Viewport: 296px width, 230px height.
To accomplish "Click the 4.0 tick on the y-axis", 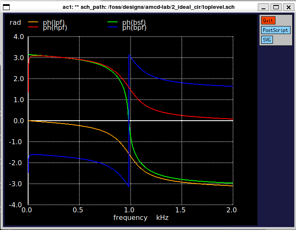I will (x=18, y=37).
